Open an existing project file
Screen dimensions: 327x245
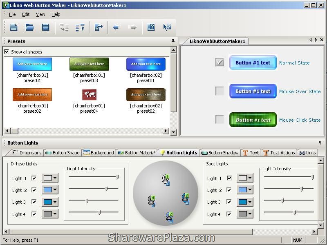tap(29, 27)
